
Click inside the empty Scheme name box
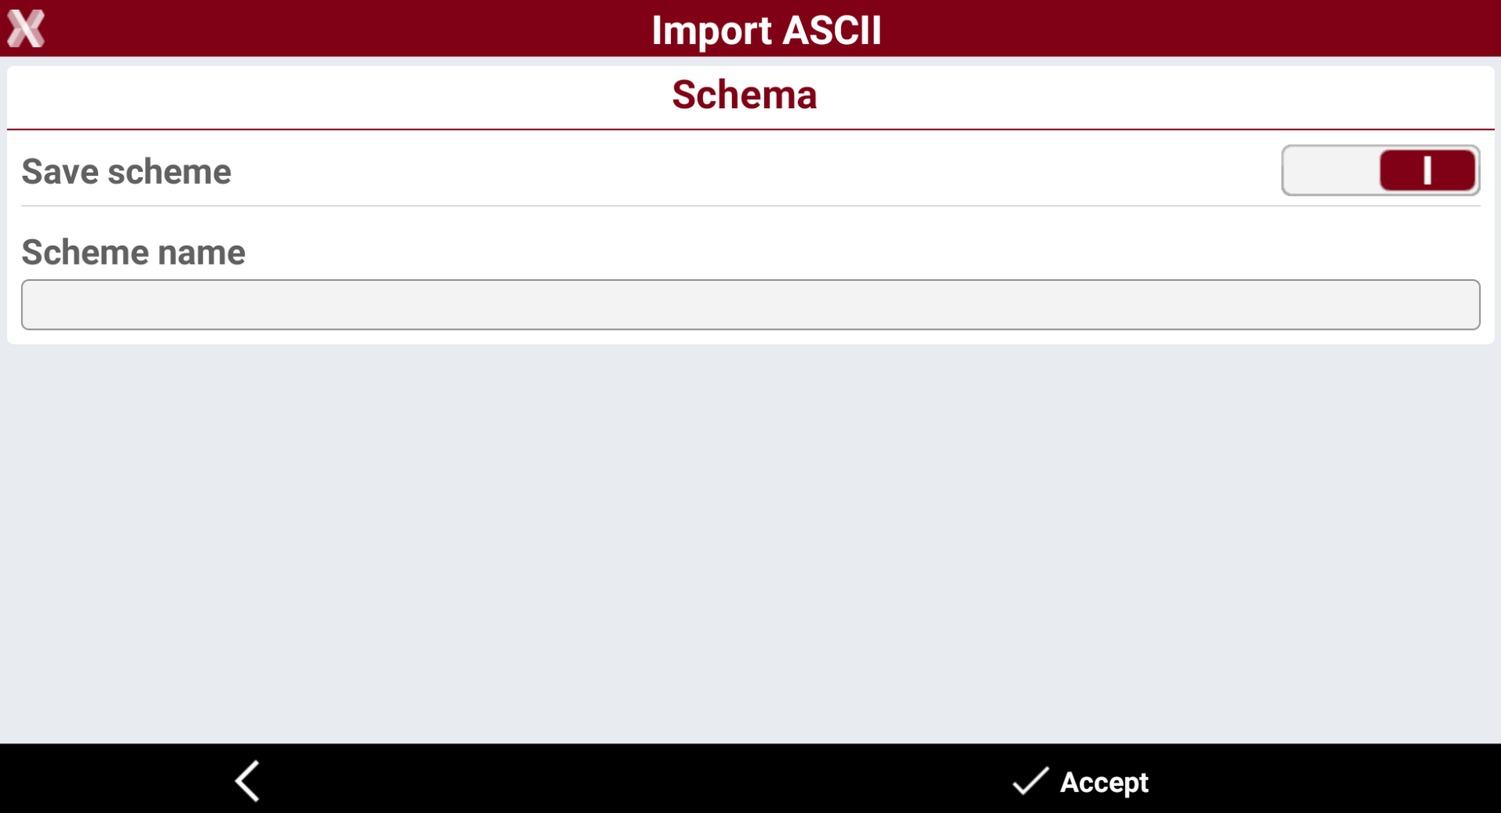[750, 304]
